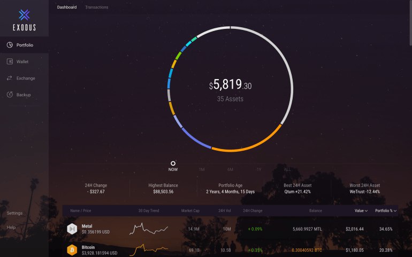412x257 pixels.
Task: Click the Exchange arrows icon
Action: pos(10,78)
